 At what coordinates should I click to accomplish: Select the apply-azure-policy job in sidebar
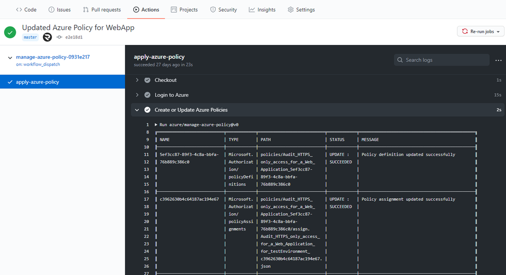(62, 82)
